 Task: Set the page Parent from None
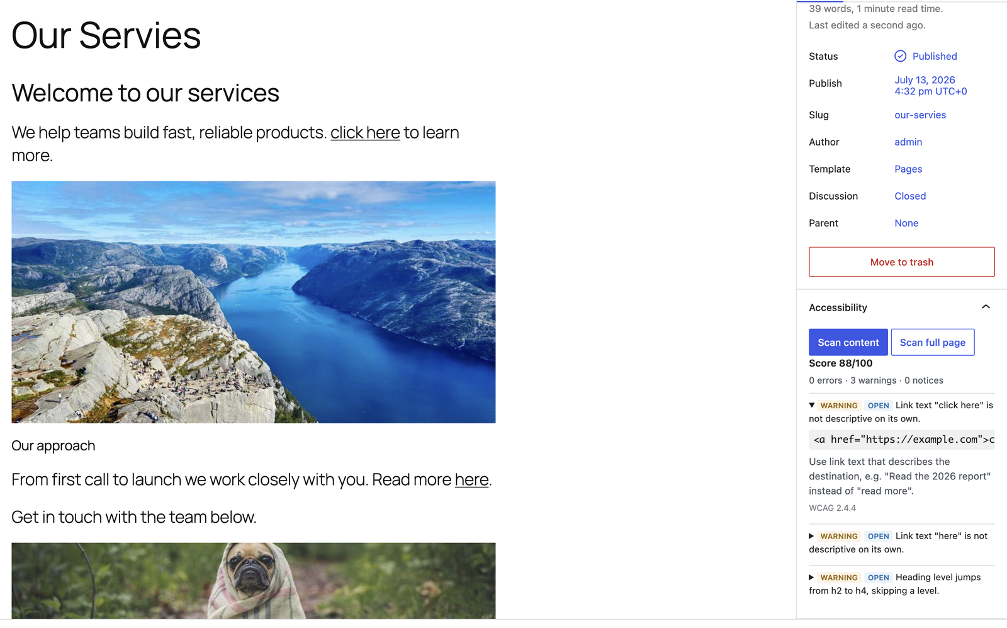906,223
